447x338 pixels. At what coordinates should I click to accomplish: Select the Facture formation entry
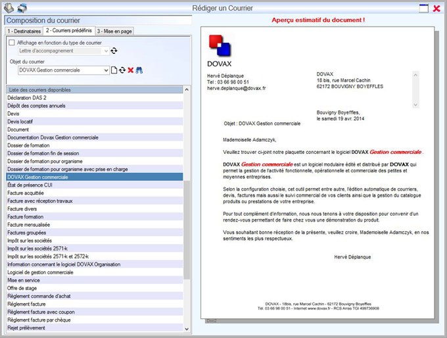tap(95, 217)
